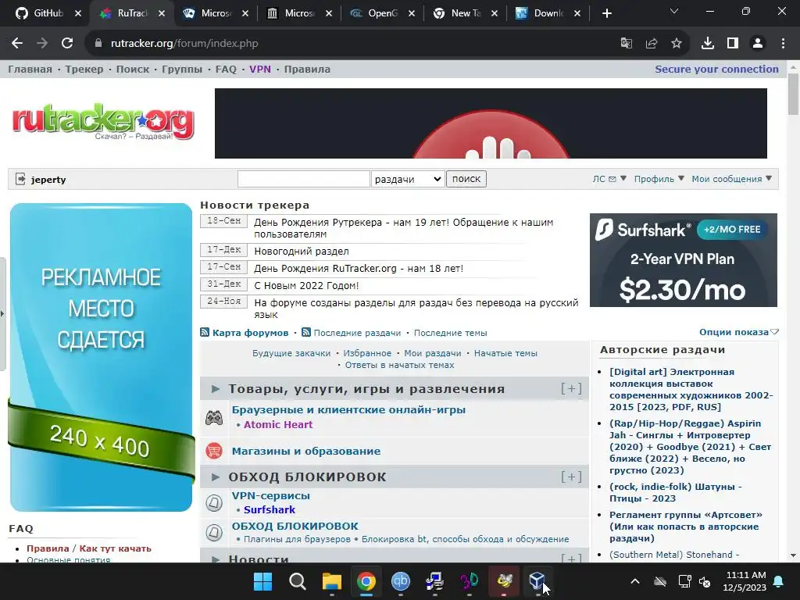The width and height of the screenshot is (800, 600).
Task: Open Новогодний раздел news item
Action: click(302, 251)
